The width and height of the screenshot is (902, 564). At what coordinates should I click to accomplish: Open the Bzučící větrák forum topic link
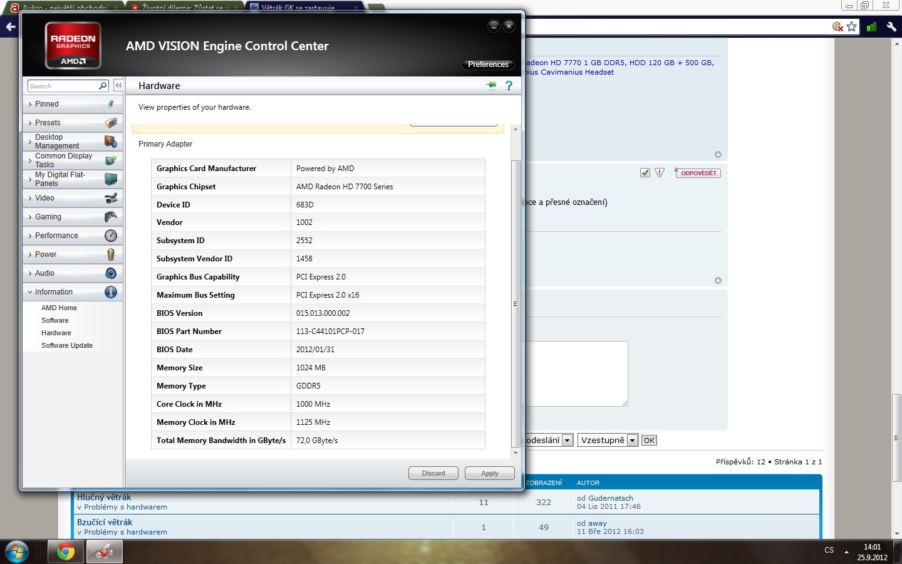point(105,522)
